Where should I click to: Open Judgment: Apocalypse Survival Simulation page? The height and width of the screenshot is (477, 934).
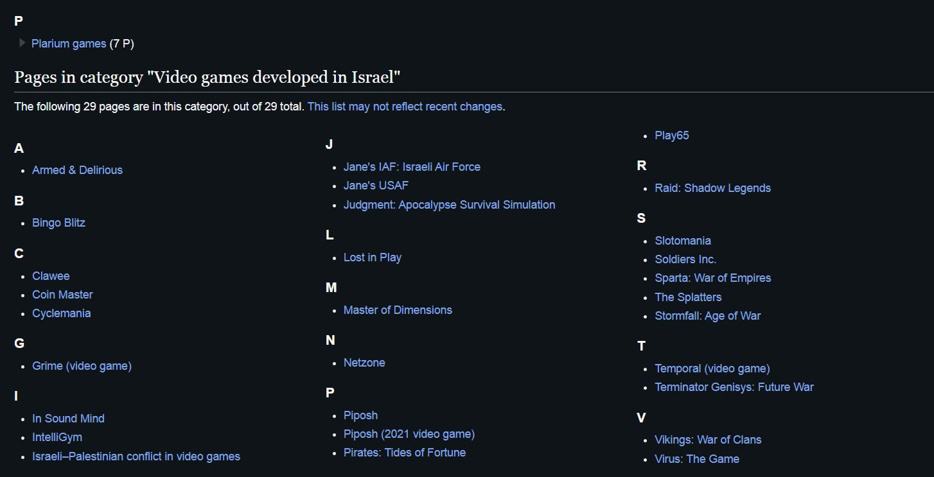click(449, 205)
